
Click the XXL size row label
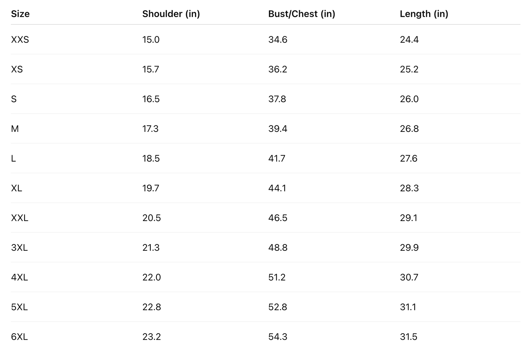[x=20, y=218]
